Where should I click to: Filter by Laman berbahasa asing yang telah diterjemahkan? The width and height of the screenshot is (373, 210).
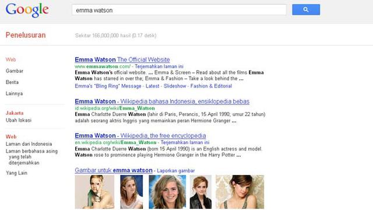coord(31,157)
